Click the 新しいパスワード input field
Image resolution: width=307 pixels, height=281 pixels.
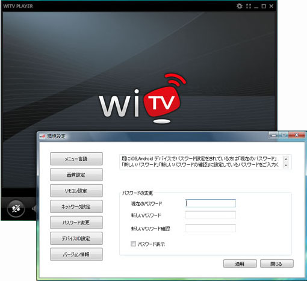210,215
